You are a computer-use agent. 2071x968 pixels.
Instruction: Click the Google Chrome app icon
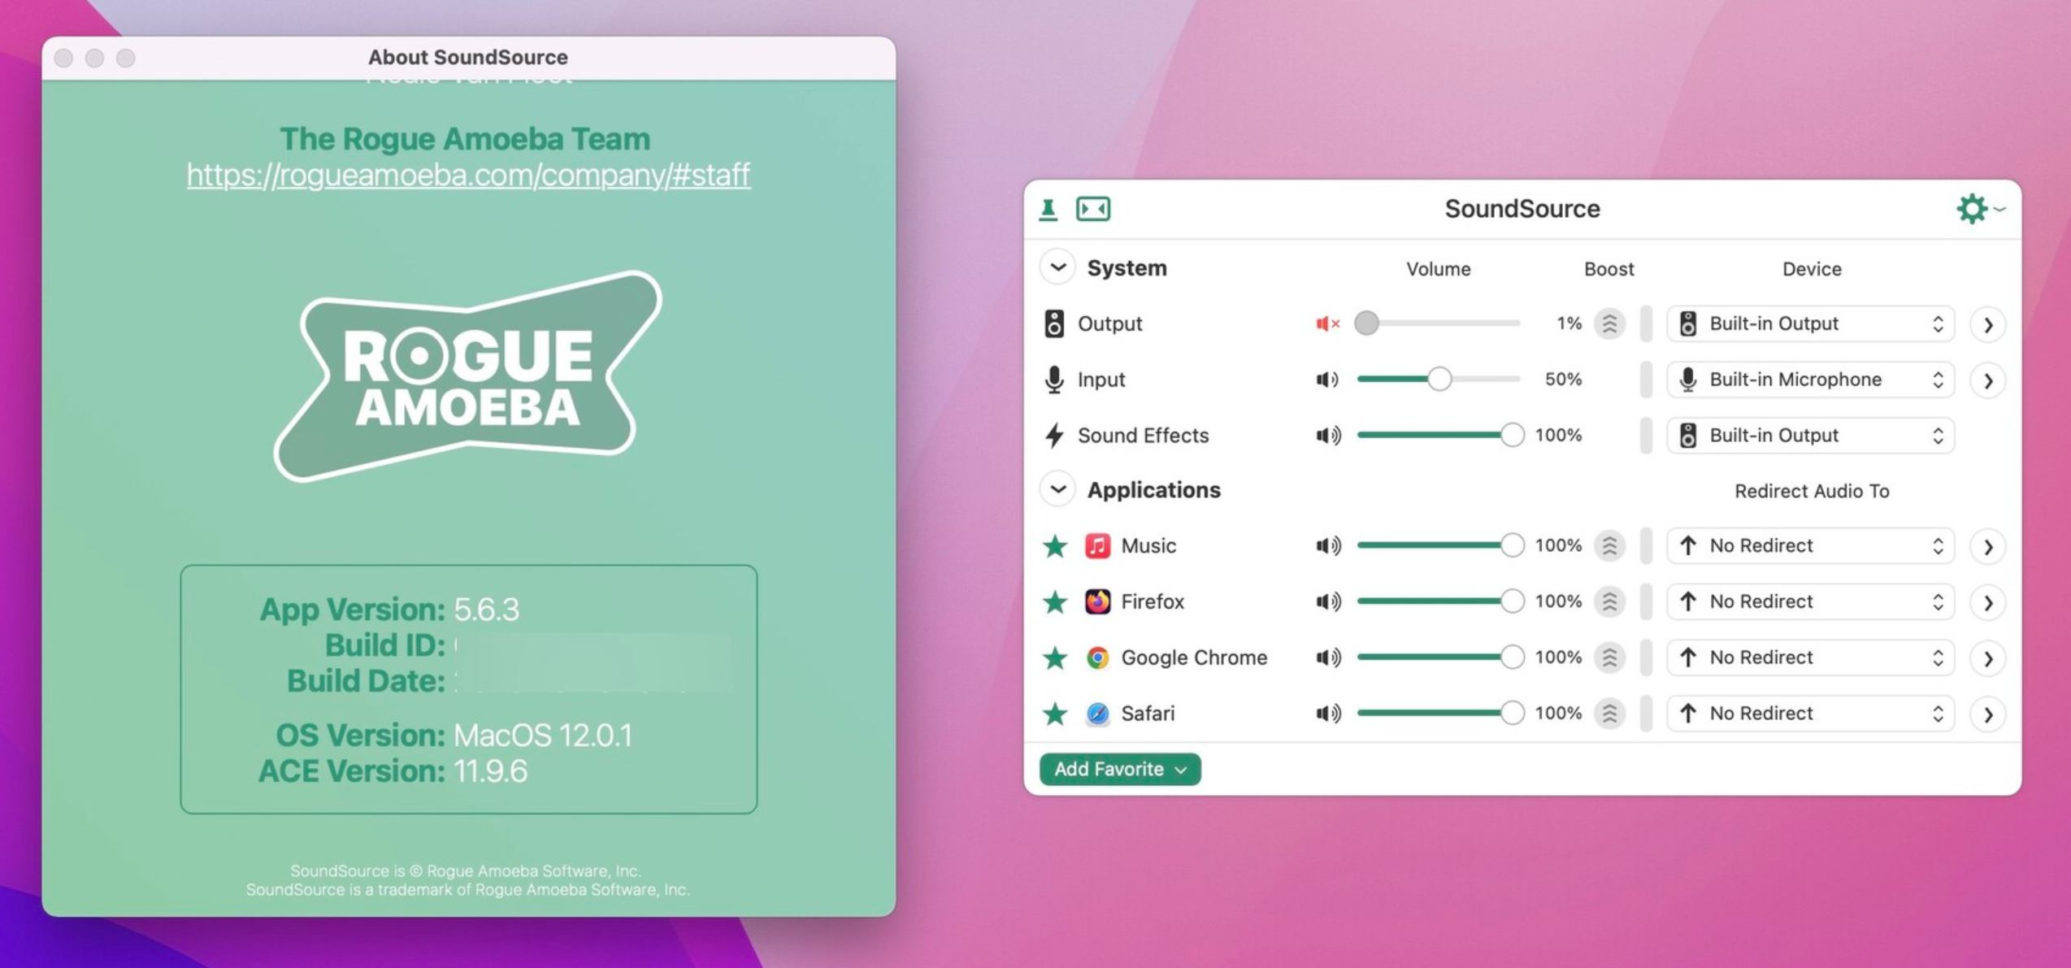click(1097, 658)
